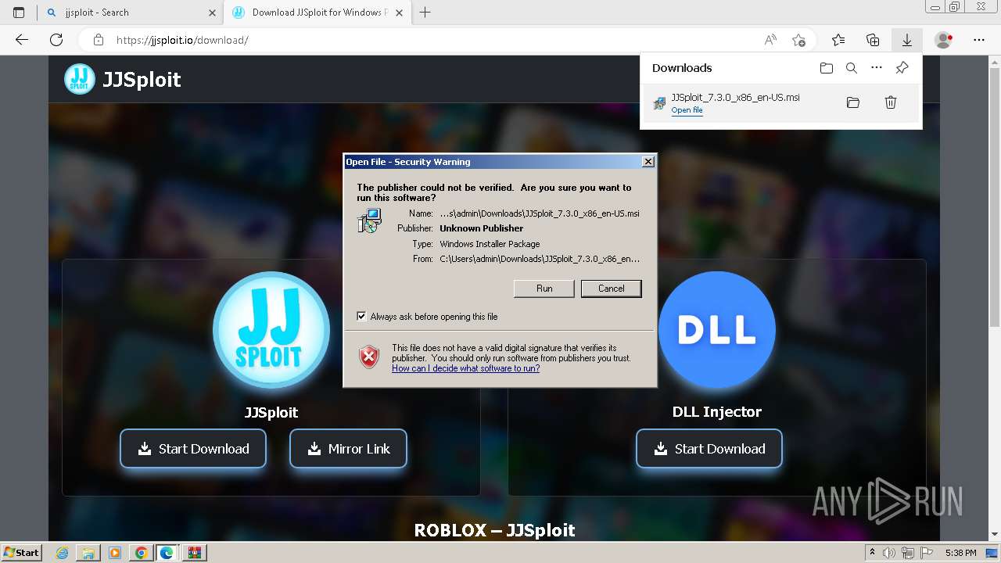
Task: Click DLL Injector Start Download button
Action: click(709, 449)
